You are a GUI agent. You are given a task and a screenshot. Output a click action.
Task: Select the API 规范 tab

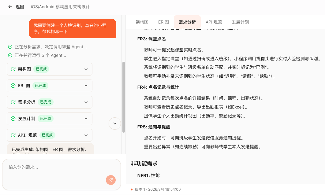coord(214,22)
